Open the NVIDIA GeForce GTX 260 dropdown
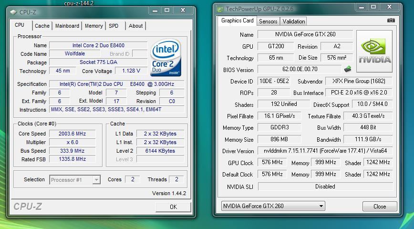This screenshot has width=414, height=229. pyautogui.click(x=273, y=206)
